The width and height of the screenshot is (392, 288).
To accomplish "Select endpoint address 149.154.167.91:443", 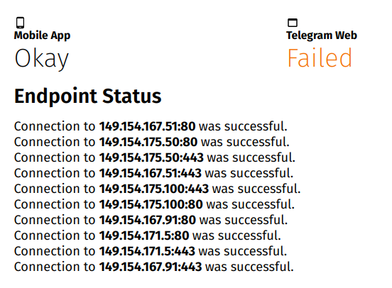I will pyautogui.click(x=151, y=267).
